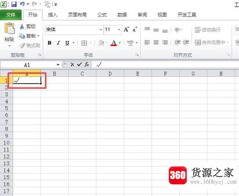The image size is (239, 196).
Task: Click the text orientation icon
Action: 177,30
